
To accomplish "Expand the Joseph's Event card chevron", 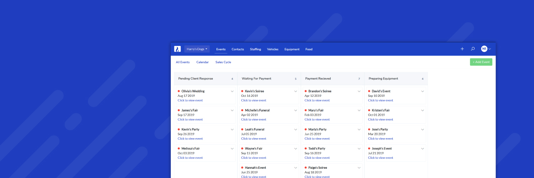I will [x=423, y=148].
